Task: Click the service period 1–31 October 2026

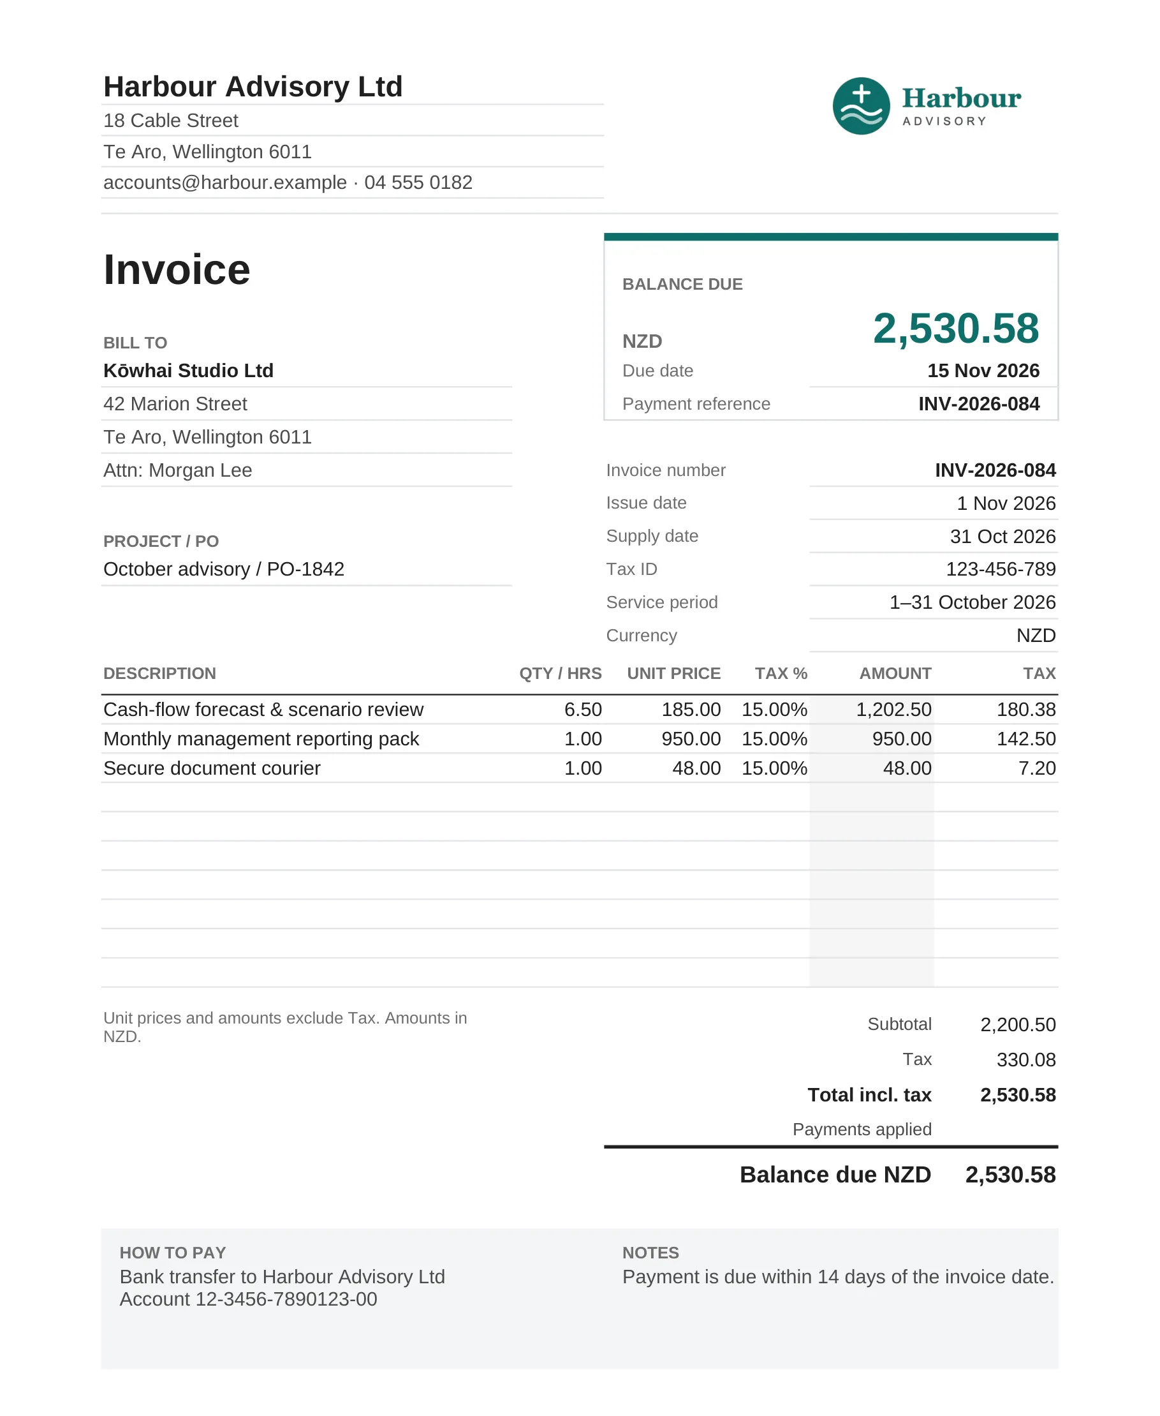Action: (973, 602)
